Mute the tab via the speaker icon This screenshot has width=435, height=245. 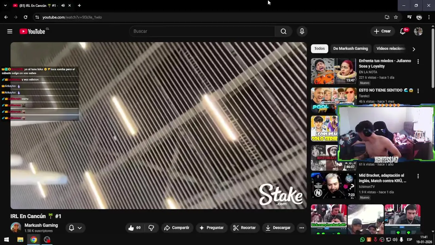(63, 5)
